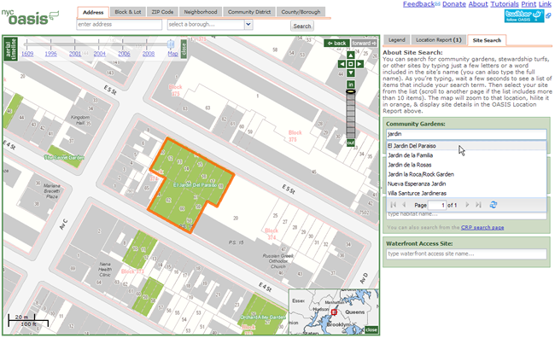Viewport: 555px width, 338px height.
Task: Open the Donate link
Action: [454, 4]
